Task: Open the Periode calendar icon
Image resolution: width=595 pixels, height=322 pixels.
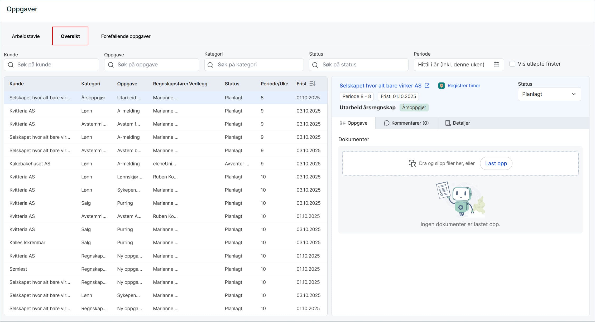Action: click(x=496, y=65)
